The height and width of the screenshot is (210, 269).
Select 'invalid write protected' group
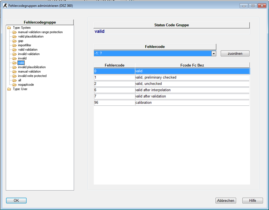[32, 76]
